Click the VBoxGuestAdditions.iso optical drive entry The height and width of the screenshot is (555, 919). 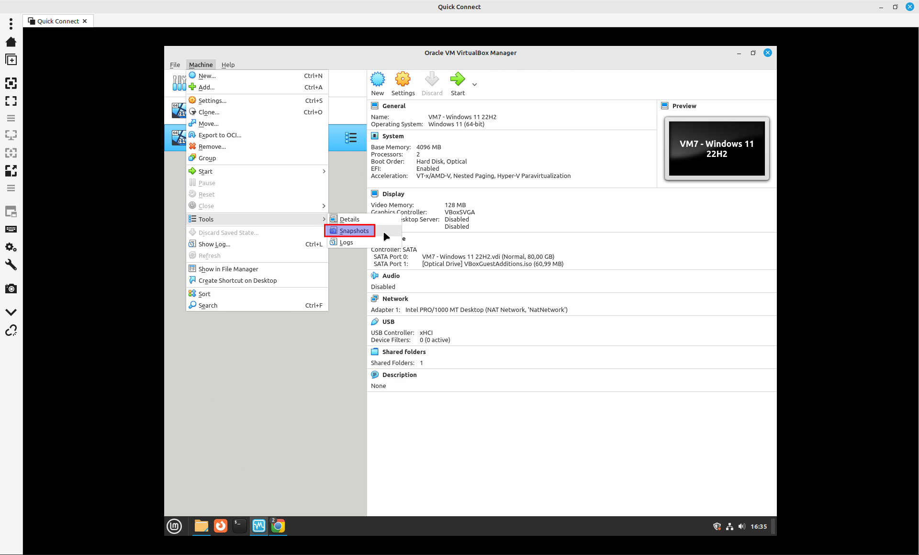(493, 264)
